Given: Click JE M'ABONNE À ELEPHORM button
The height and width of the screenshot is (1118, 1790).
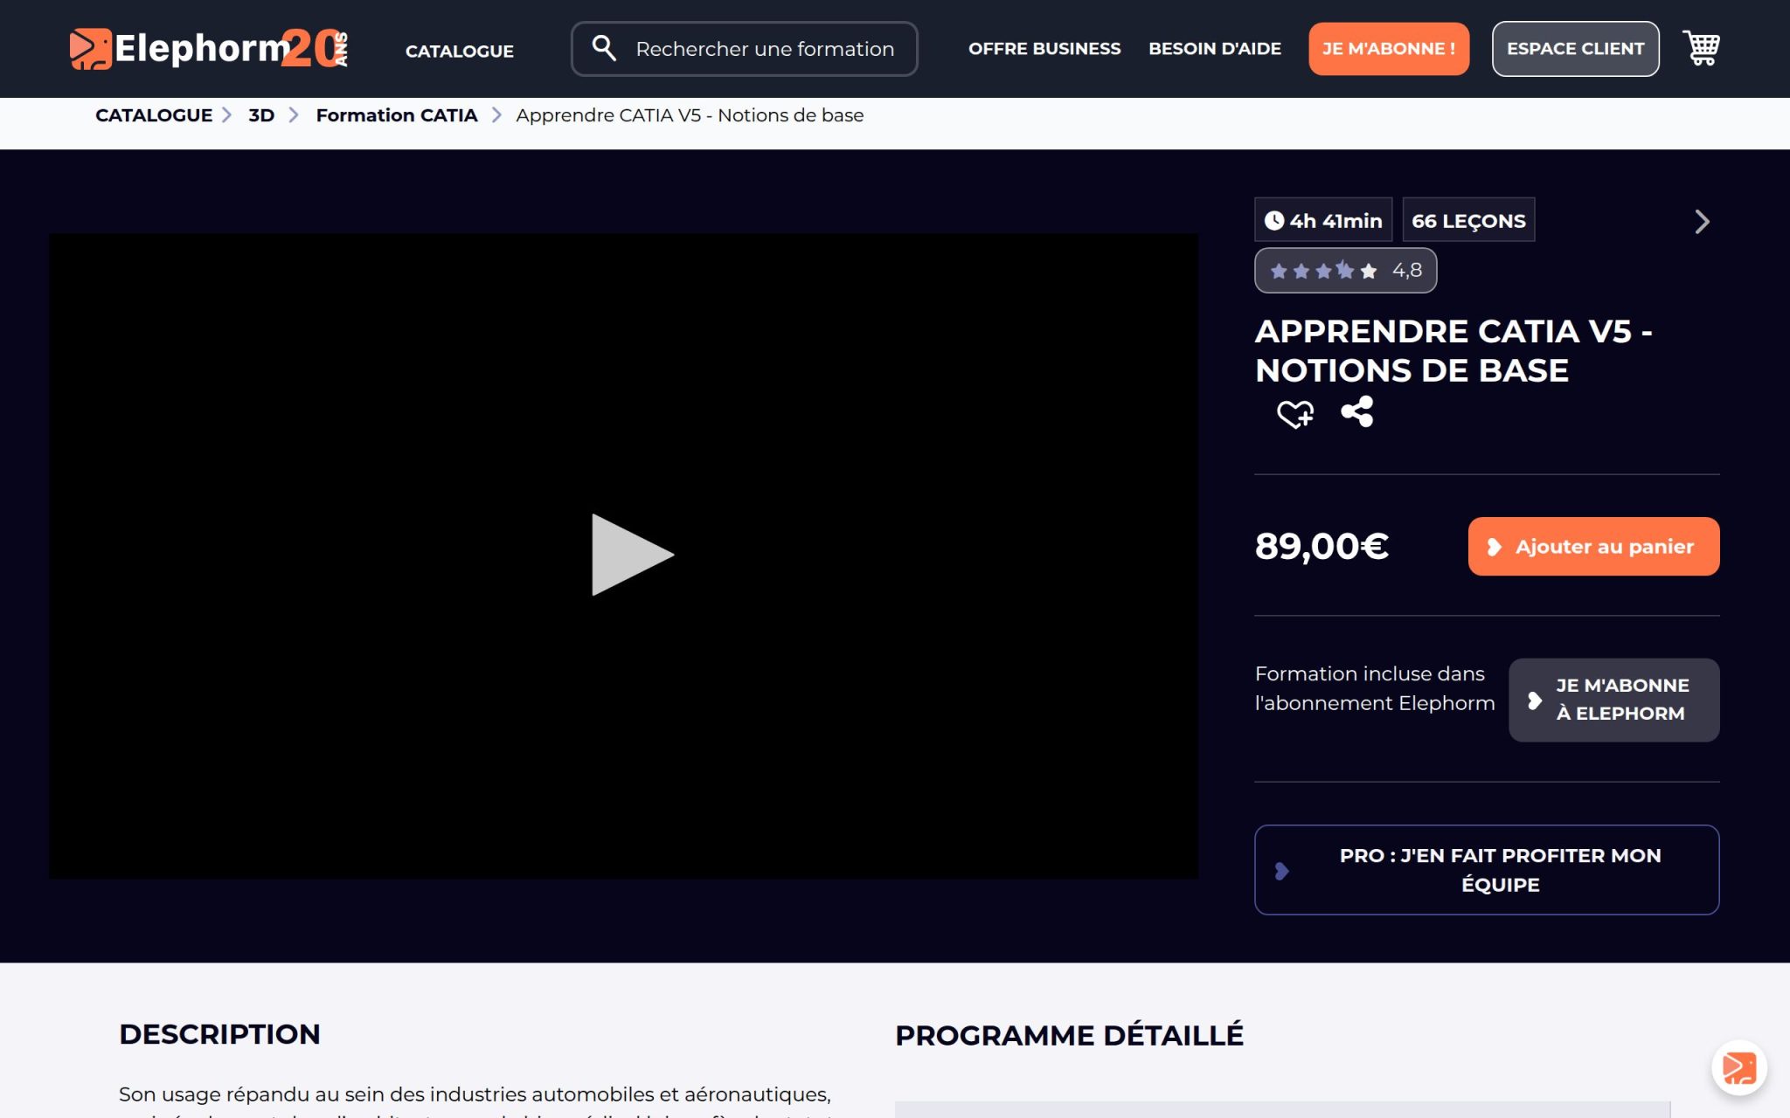Looking at the screenshot, I should coord(1613,700).
